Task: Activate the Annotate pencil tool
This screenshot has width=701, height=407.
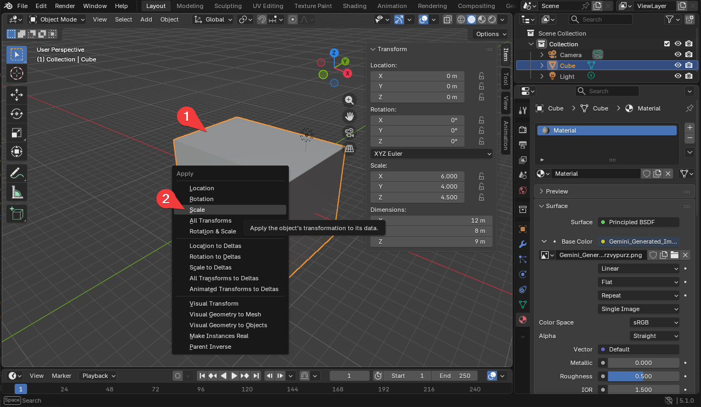Action: 17,174
